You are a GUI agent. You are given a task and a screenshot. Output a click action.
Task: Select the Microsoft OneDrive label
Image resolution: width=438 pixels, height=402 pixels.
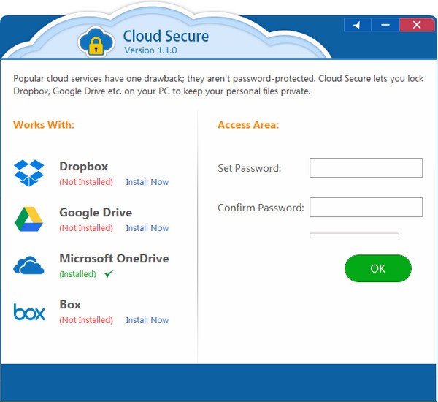pos(114,259)
